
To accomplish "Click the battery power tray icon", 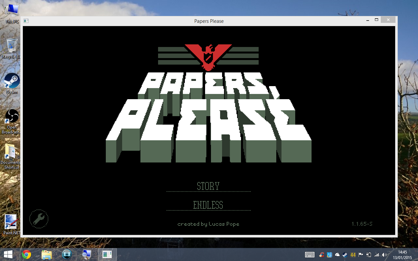I will pos(369,255).
